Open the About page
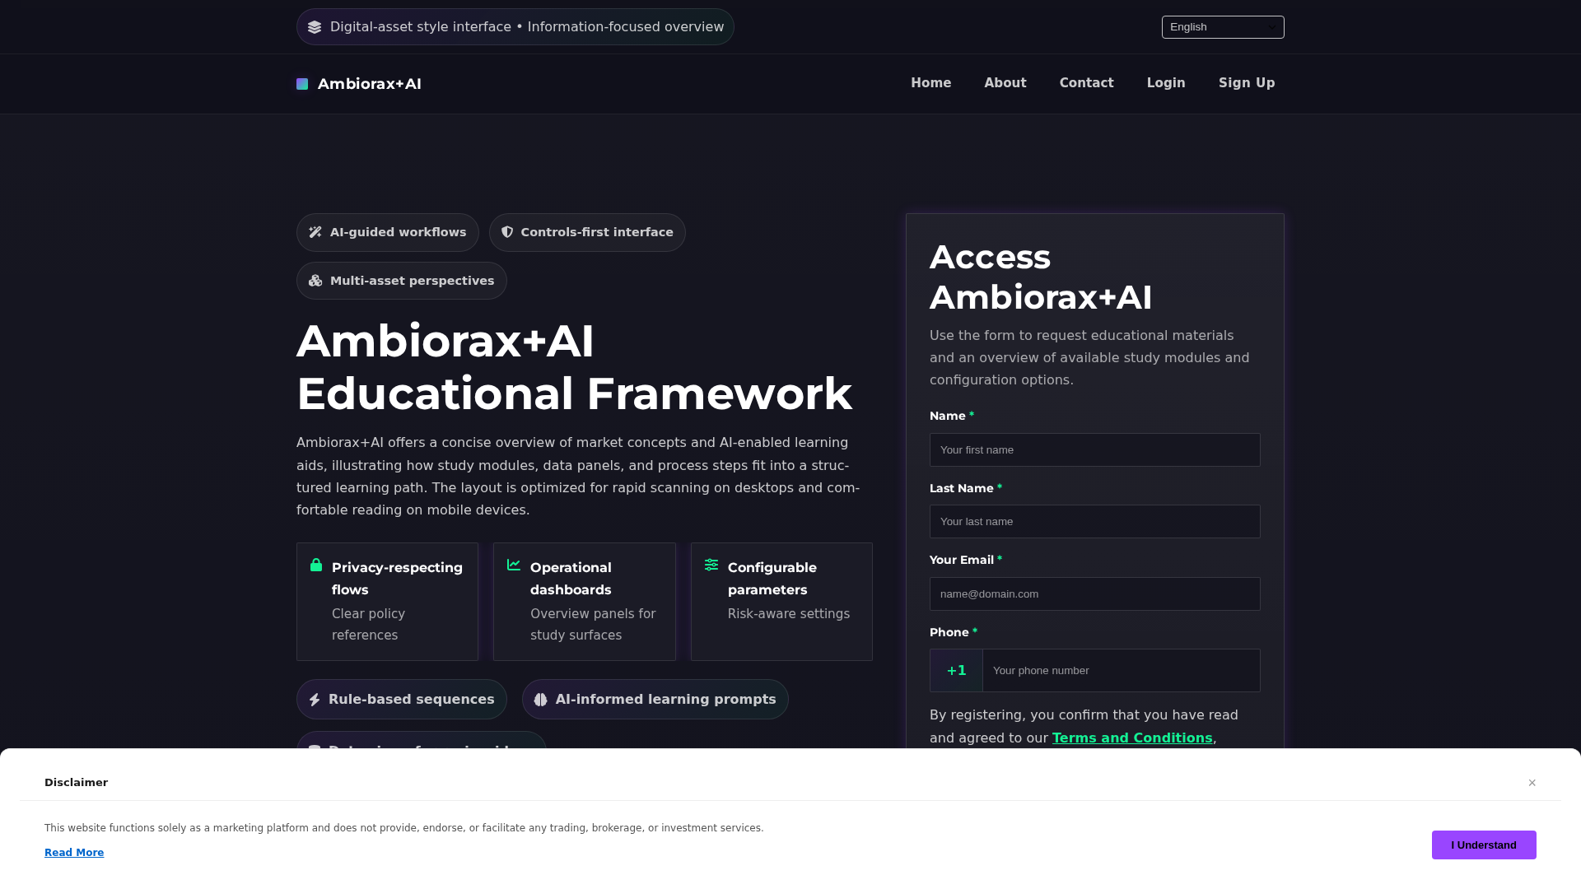Screen dimensions: 1581x889 1005,83
